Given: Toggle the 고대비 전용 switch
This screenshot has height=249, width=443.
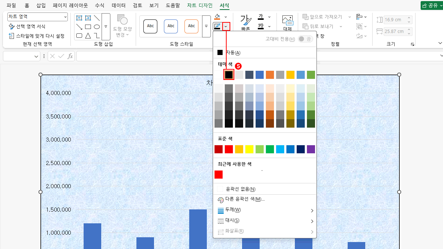Looking at the screenshot, I should click(305, 39).
